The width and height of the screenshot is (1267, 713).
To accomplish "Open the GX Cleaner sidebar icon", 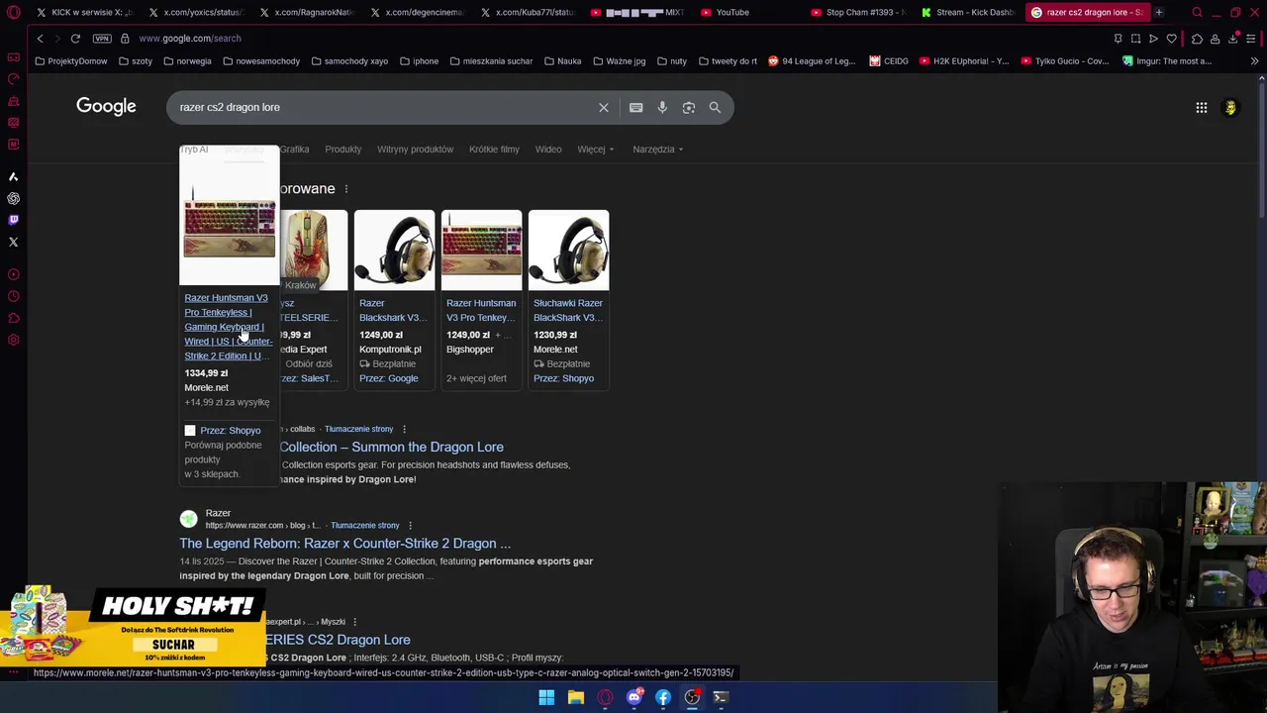I will click(x=13, y=101).
